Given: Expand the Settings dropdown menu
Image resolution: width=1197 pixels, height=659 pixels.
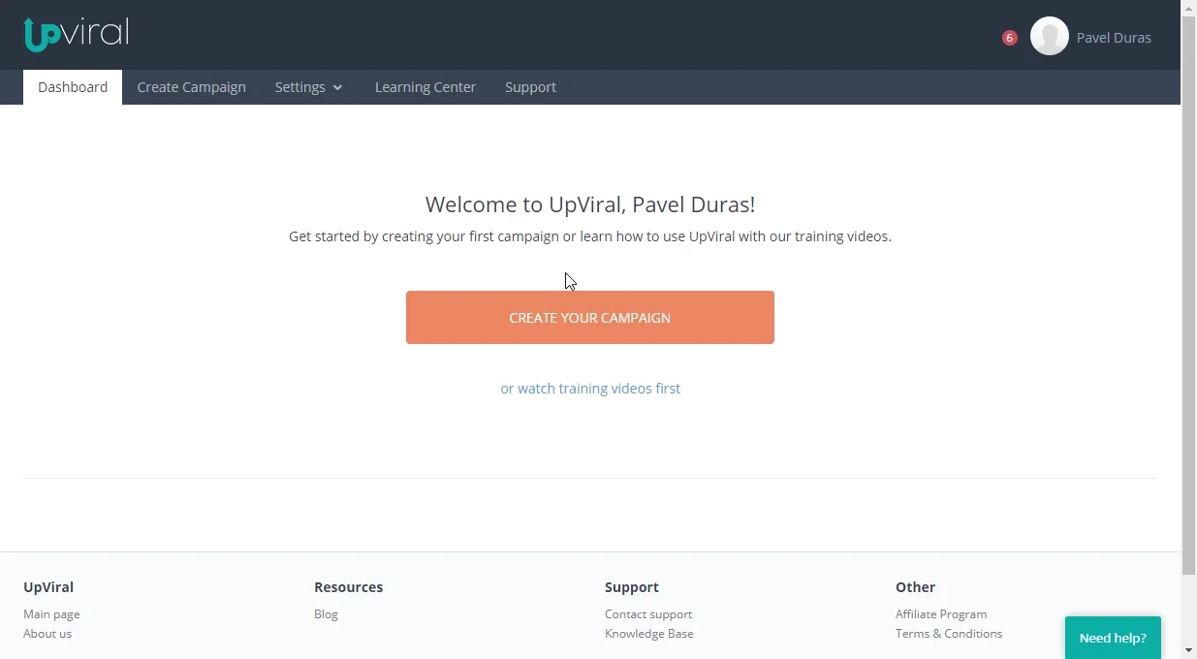Looking at the screenshot, I should click(x=308, y=87).
